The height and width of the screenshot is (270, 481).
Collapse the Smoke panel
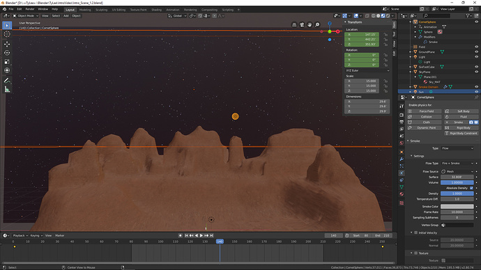click(x=408, y=141)
